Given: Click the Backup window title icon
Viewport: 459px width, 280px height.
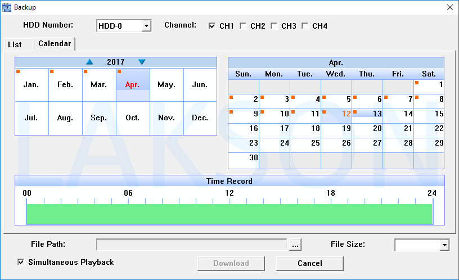Looking at the screenshot, I should pos(7,7).
